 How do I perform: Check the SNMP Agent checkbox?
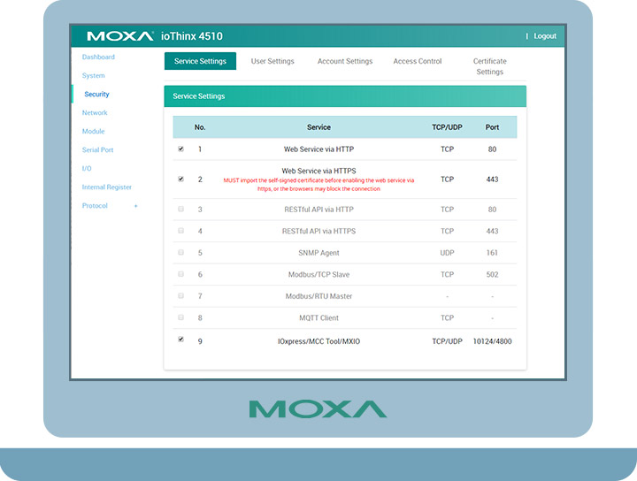tap(180, 253)
